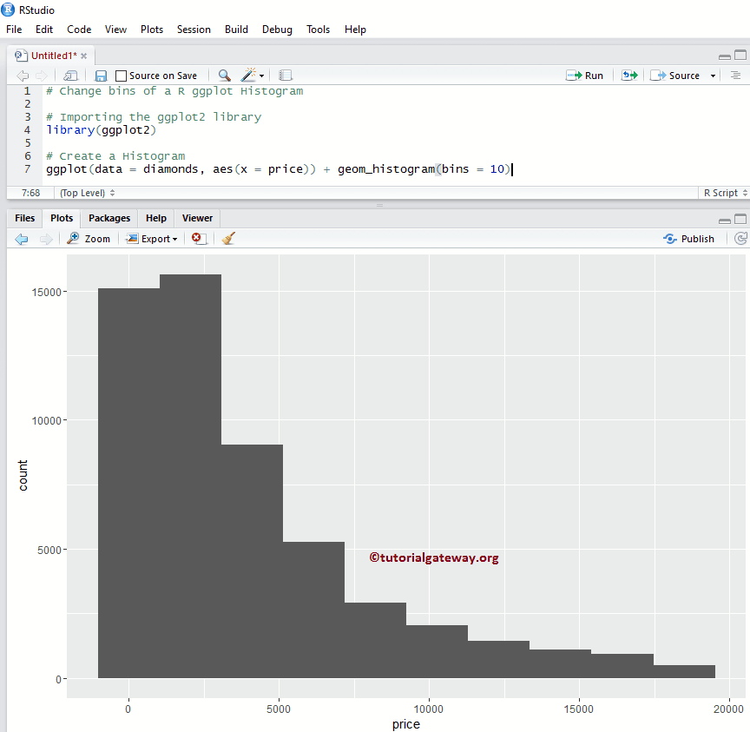Click the forward arrow in the source editor toolbar
The width and height of the screenshot is (750, 732).
40,75
